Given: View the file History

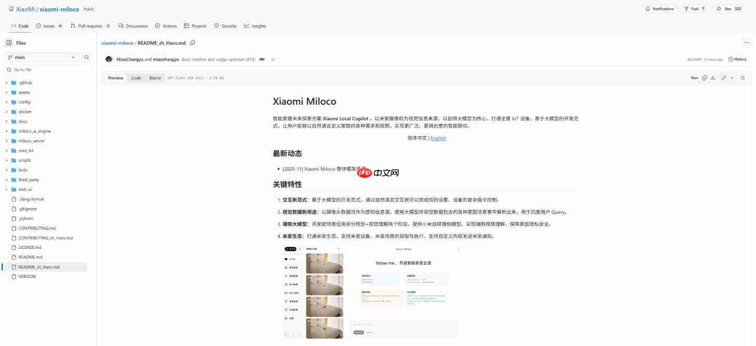Looking at the screenshot, I should click(737, 59).
